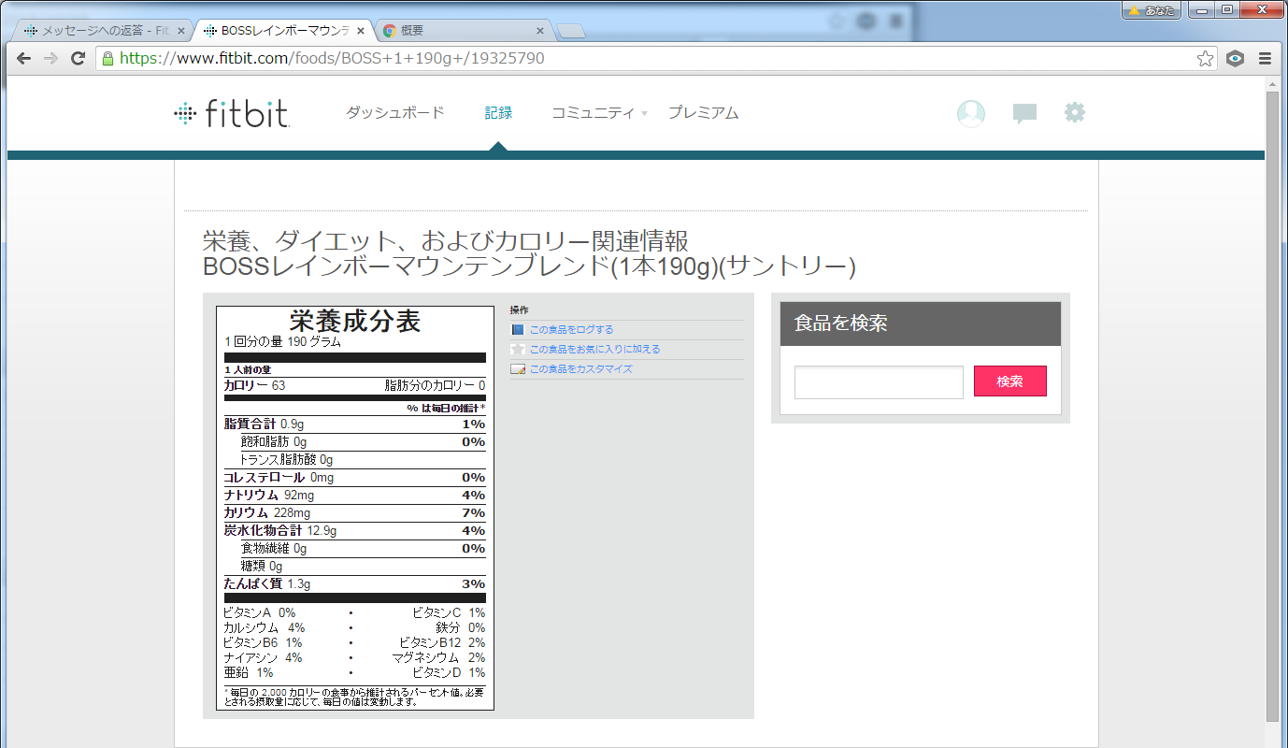Viewport: 1288px width, 748px height.
Task: Click the 炭水化物合計 12.9g row
Action: click(x=354, y=530)
